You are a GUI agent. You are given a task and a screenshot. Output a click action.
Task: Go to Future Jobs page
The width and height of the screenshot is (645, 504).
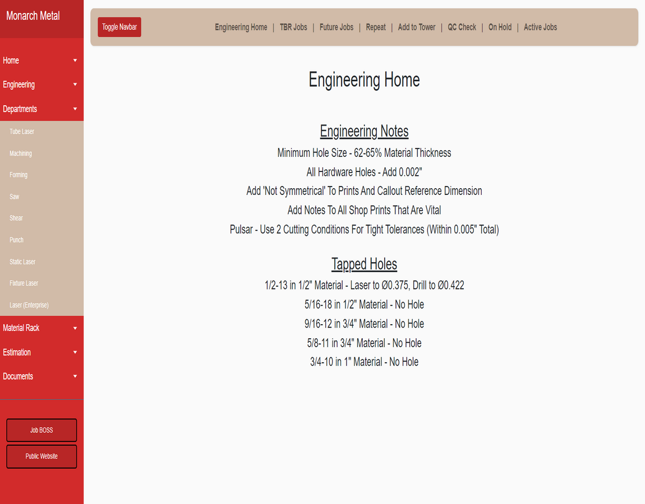(337, 27)
